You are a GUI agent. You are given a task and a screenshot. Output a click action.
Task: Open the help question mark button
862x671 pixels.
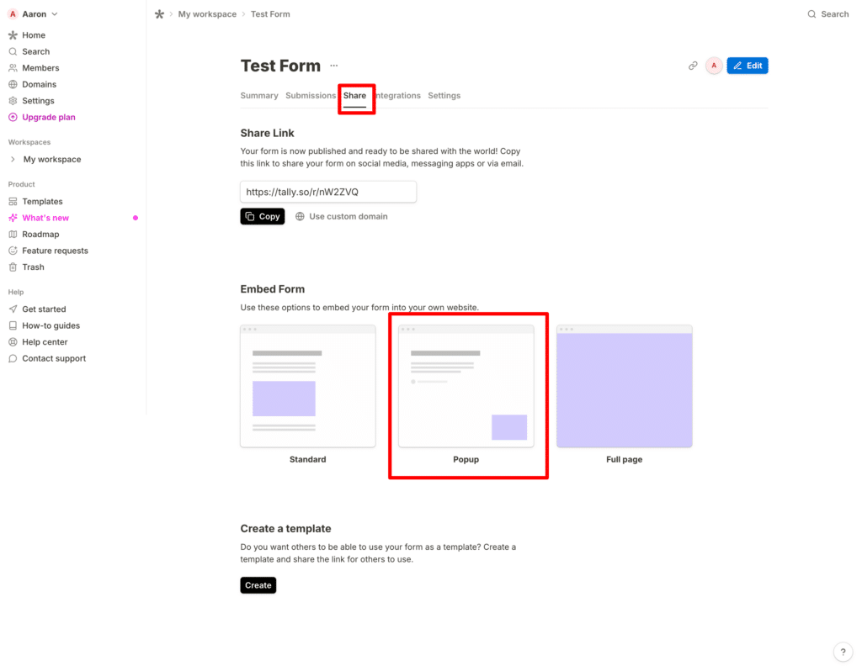point(843,653)
